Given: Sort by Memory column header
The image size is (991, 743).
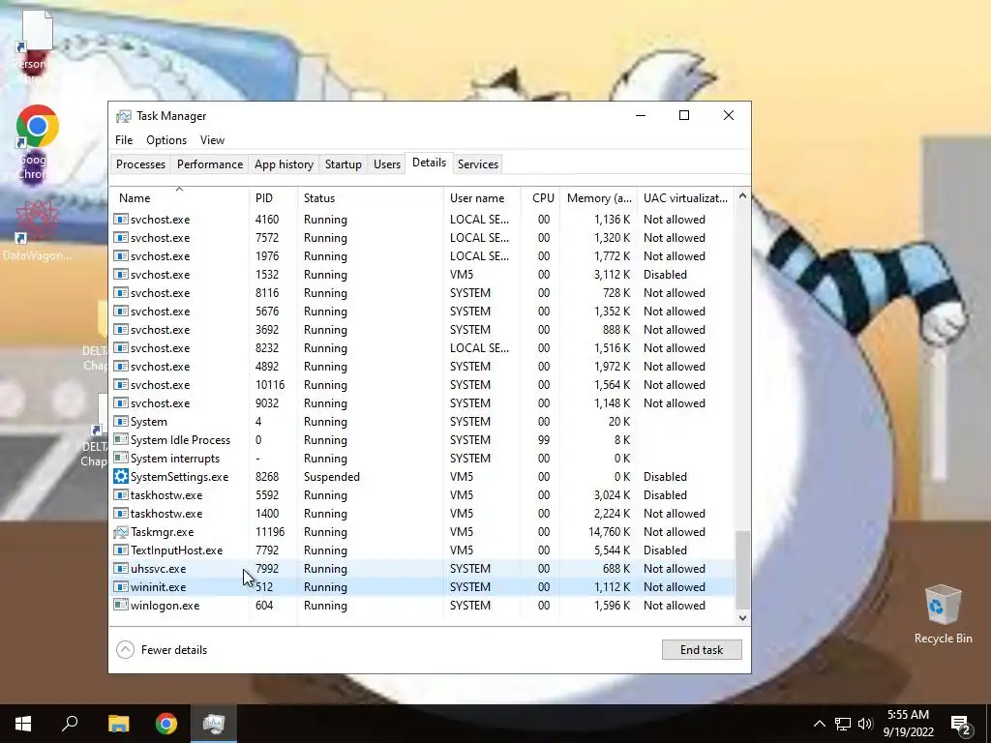Looking at the screenshot, I should coord(598,197).
